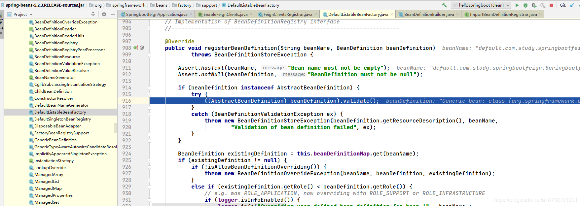Collapse the code fold marker at line 914
This screenshot has width=580, height=206.
click(149, 88)
